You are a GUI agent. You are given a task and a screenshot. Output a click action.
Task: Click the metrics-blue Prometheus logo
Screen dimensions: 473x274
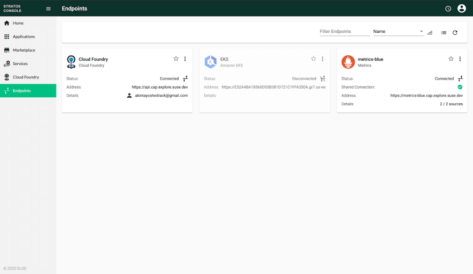[348, 62]
